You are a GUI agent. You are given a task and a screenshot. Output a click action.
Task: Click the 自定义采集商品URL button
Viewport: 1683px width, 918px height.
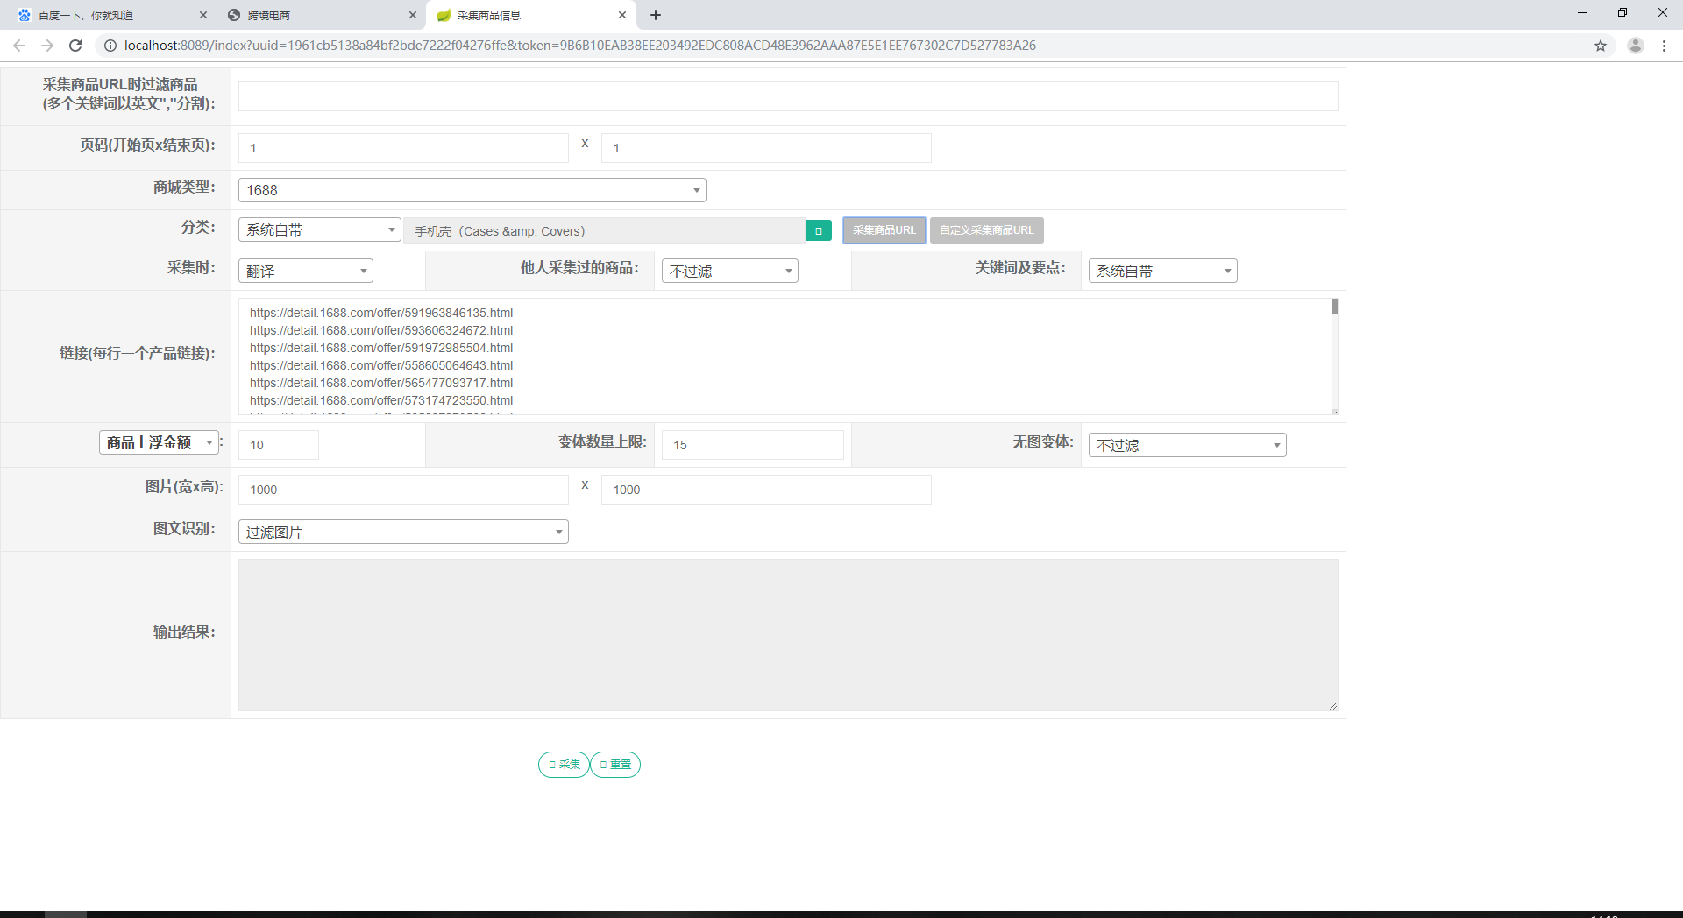click(986, 230)
